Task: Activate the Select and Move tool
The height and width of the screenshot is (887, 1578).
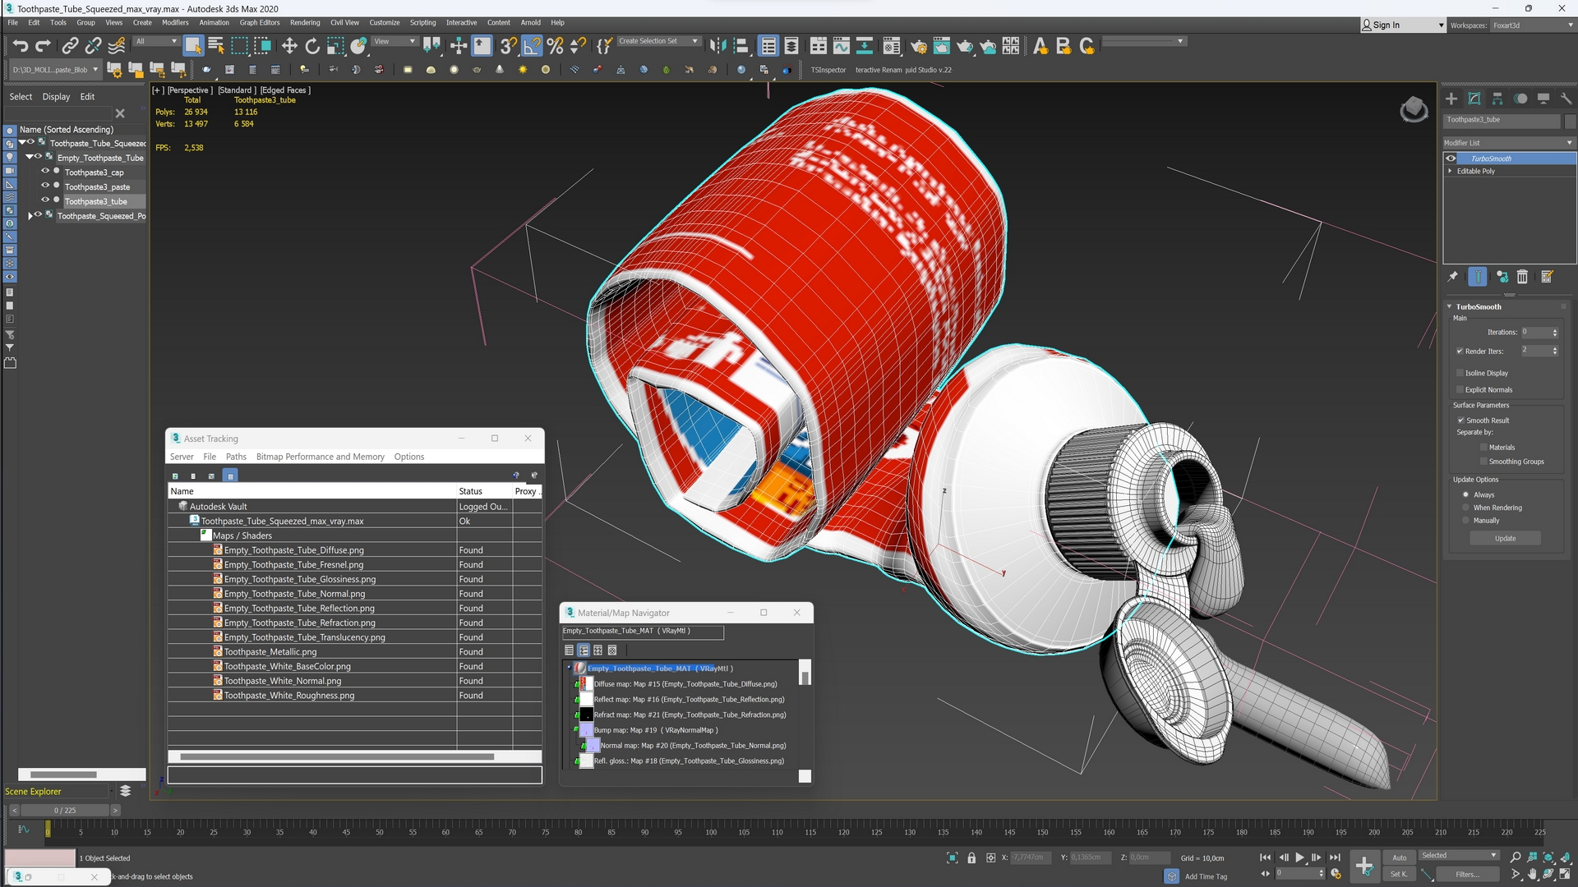Action: pos(289,46)
